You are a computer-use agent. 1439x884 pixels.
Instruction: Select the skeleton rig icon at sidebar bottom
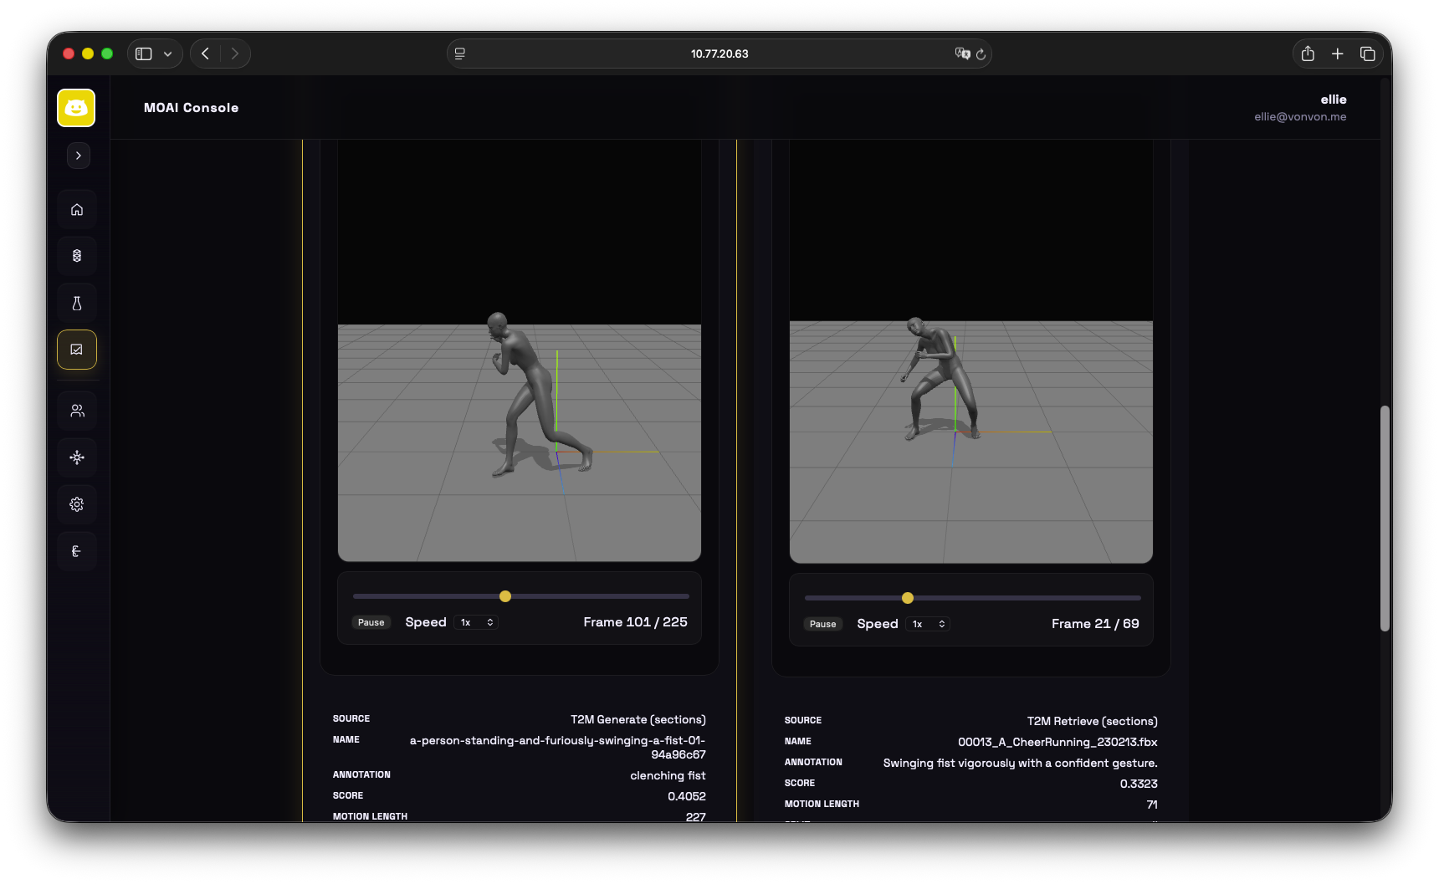tap(76, 551)
